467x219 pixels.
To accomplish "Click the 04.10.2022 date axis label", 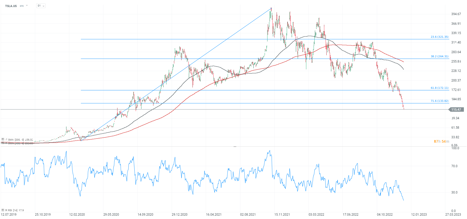I will coord(385,215).
